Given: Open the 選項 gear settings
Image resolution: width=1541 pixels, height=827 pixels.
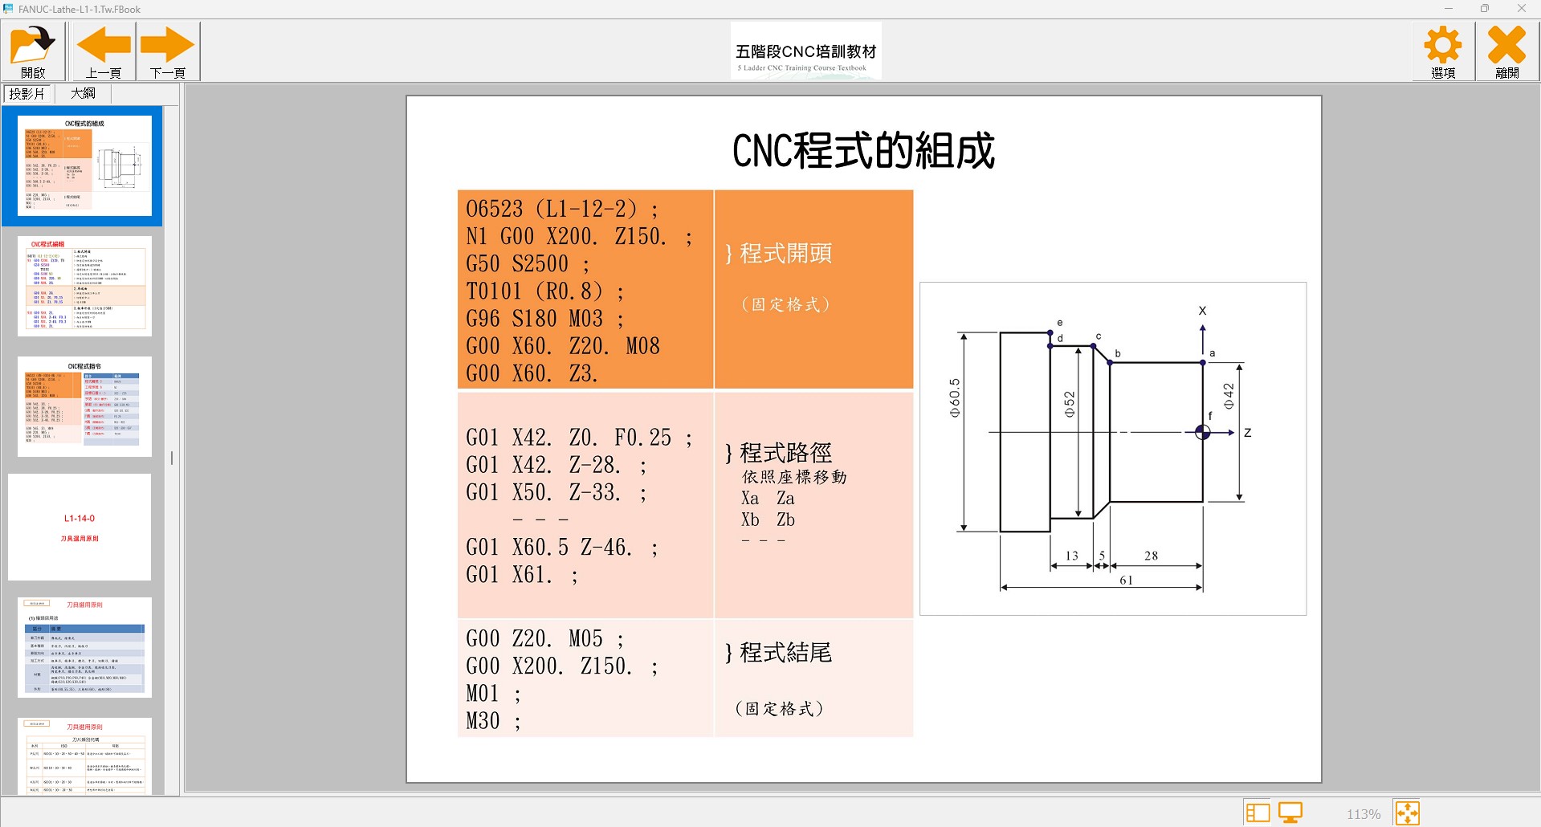Looking at the screenshot, I should tap(1443, 51).
